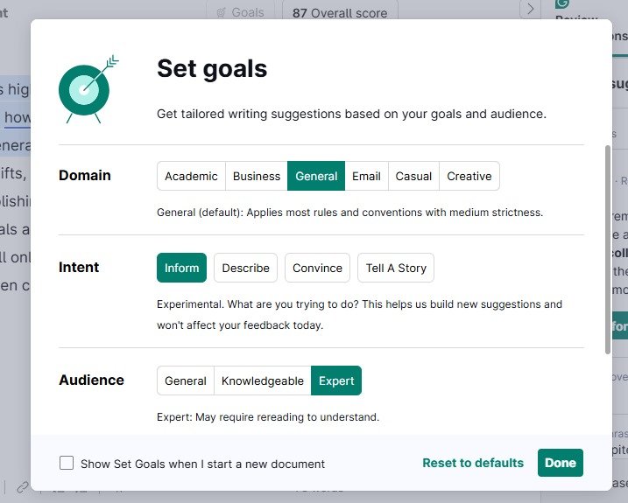Click the link icon in the bottom toolbar
Image resolution: width=628 pixels, height=503 pixels.
coord(23,487)
